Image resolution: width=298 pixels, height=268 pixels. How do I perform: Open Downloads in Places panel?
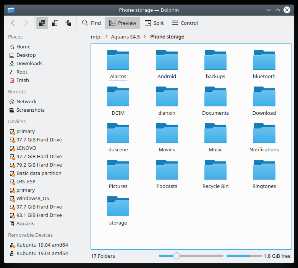[x=29, y=63]
